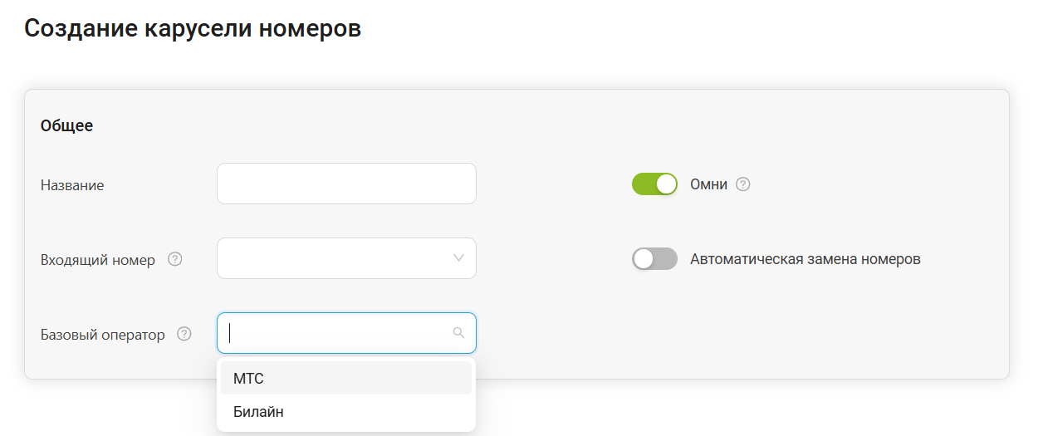Screen dimensions: 1043x436
Task: Click the Создание карусели номеров page title
Action: (x=193, y=28)
